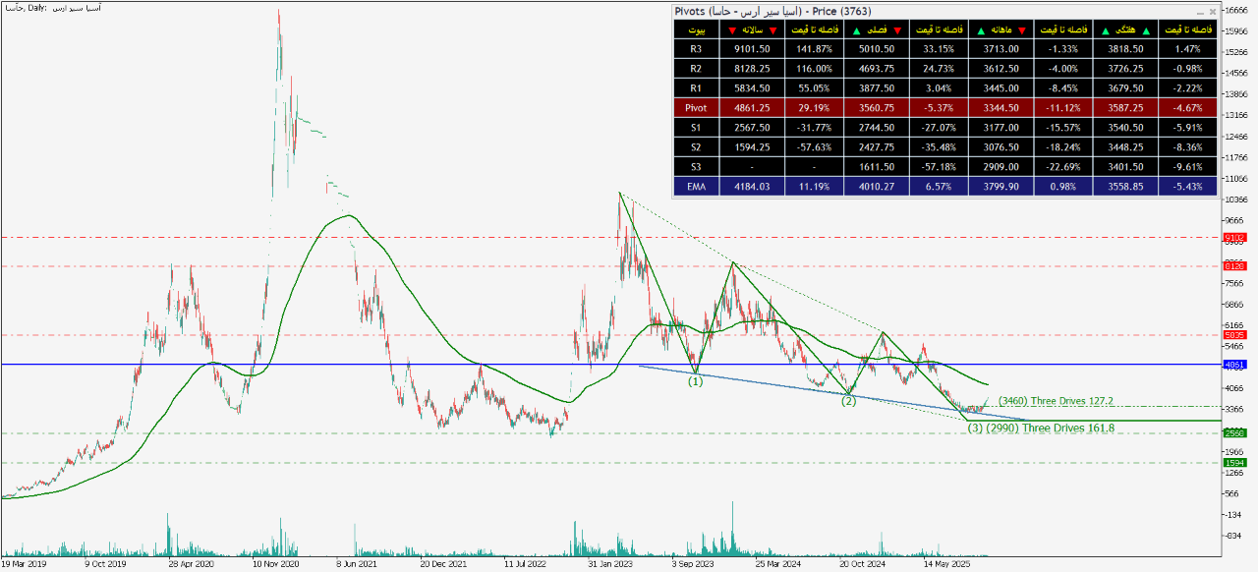Click right red arrow beside سالانه header
1258x572 pixels.
click(x=772, y=31)
